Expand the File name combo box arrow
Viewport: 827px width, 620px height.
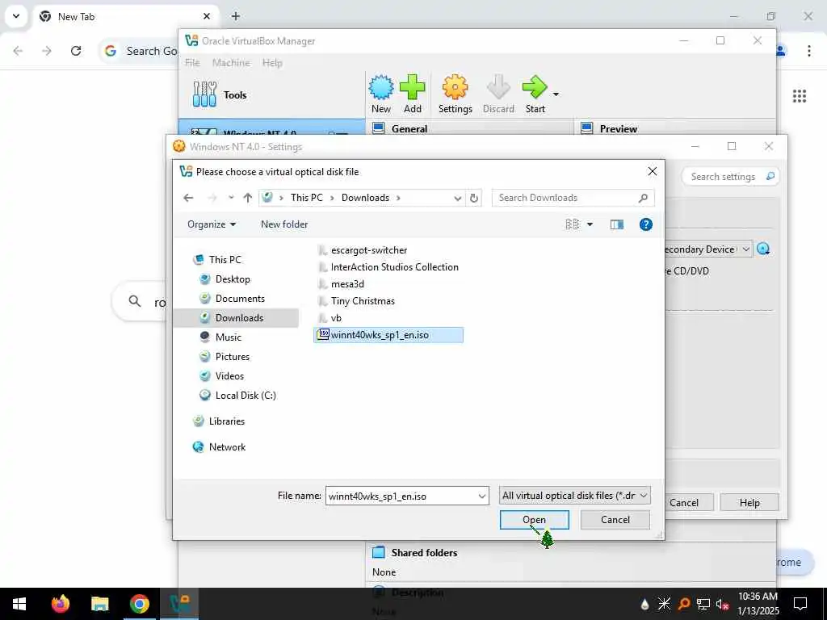click(481, 496)
